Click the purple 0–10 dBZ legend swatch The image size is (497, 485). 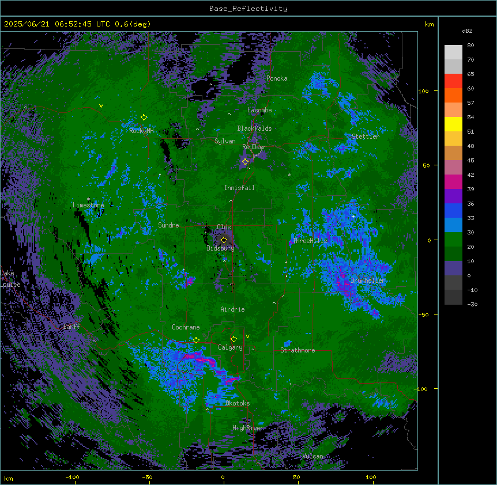453,268
